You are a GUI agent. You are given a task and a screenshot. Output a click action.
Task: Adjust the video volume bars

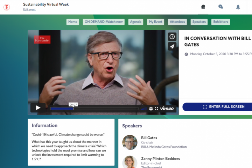pos(144,109)
